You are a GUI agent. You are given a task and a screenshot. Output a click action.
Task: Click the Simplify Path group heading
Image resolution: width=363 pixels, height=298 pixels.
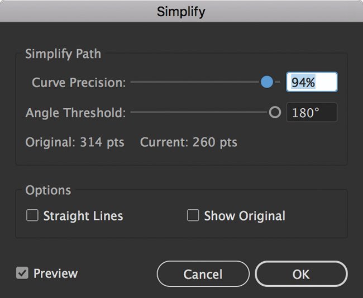[x=63, y=54]
